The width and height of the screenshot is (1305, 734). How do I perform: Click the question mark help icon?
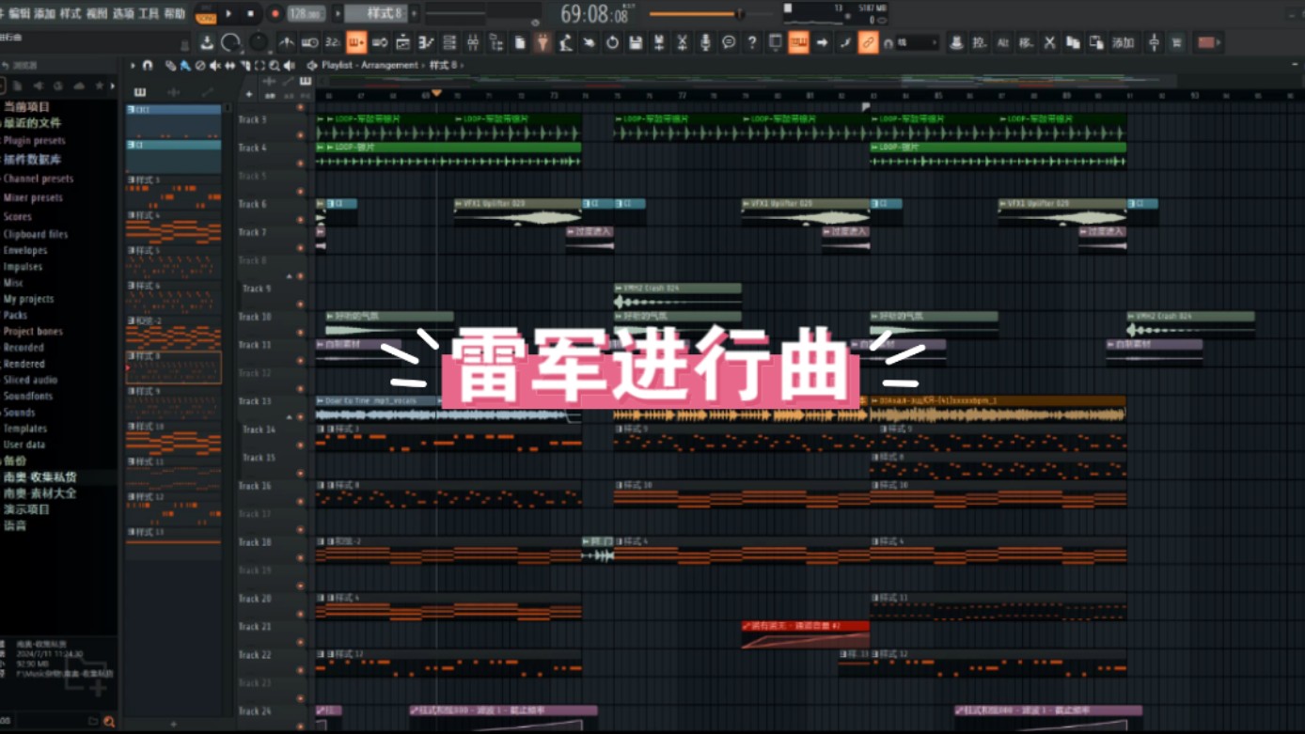(751, 42)
